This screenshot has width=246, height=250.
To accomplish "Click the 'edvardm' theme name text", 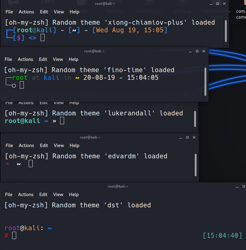I will (x=122, y=156).
